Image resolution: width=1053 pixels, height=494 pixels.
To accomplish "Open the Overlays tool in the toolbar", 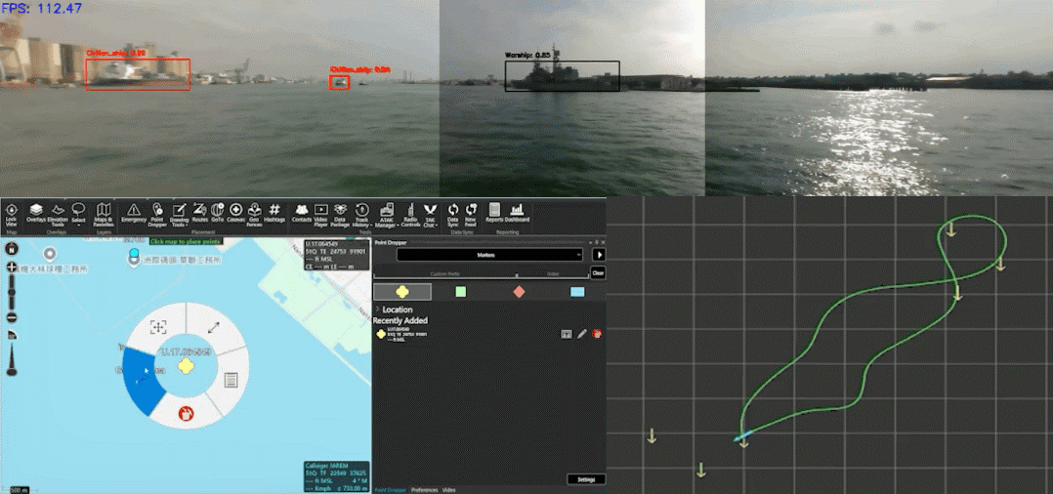I will pyautogui.click(x=35, y=213).
